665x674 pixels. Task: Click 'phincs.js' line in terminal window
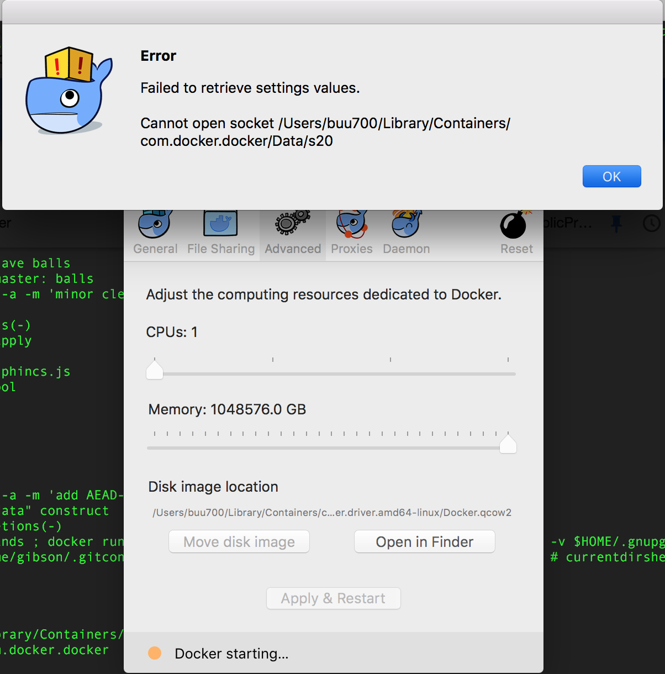point(35,371)
